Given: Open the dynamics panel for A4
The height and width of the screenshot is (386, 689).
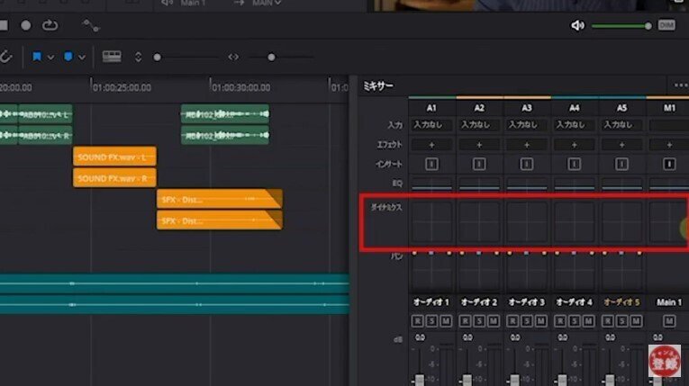Looking at the screenshot, I should click(574, 222).
